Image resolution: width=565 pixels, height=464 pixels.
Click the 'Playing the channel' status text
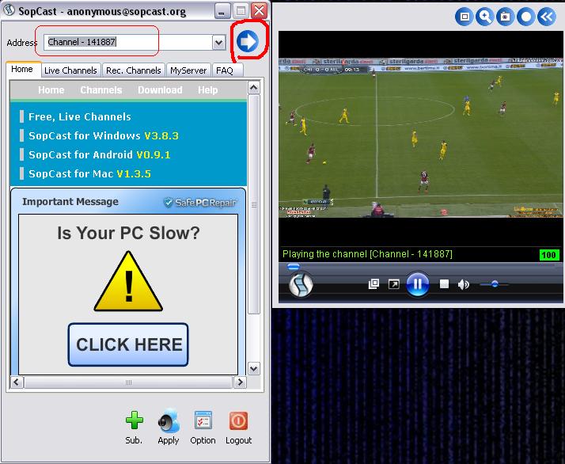(367, 254)
